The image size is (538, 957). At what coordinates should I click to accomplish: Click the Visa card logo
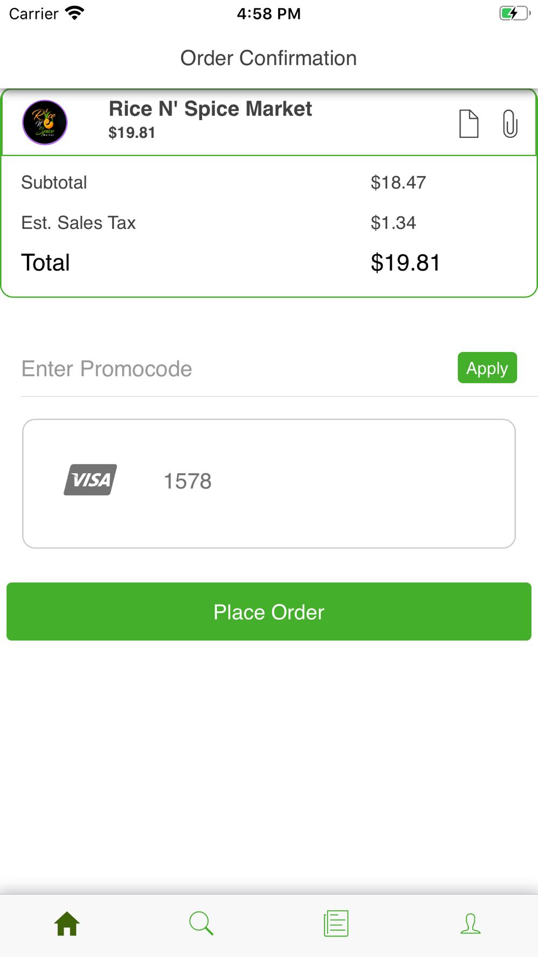(90, 480)
